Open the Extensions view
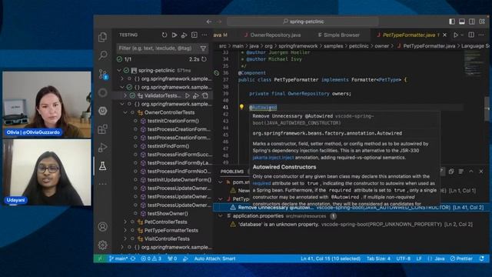This screenshot has height=277, width=492. tap(102, 129)
